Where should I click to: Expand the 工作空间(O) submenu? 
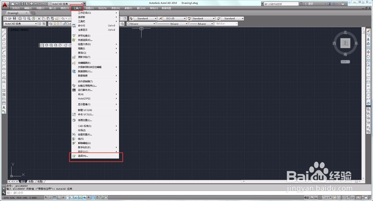click(95, 13)
